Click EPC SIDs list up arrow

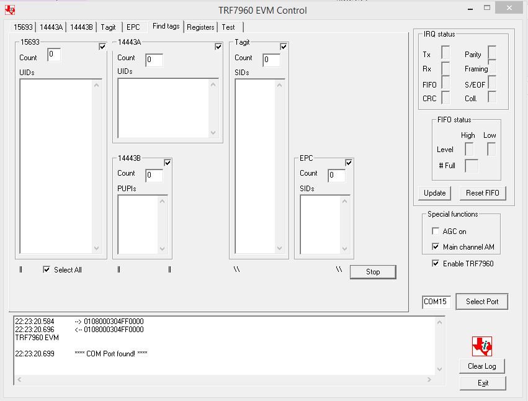[x=344, y=201]
